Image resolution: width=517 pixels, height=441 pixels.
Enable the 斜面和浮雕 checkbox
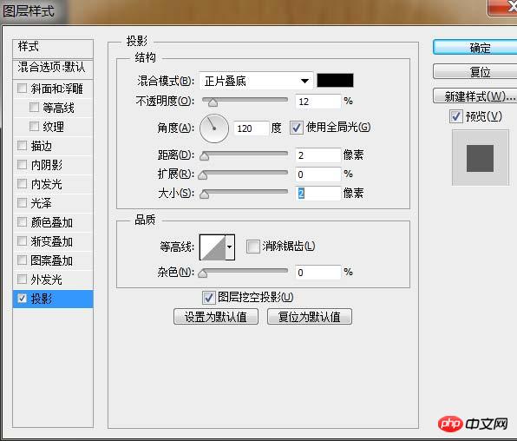point(22,89)
